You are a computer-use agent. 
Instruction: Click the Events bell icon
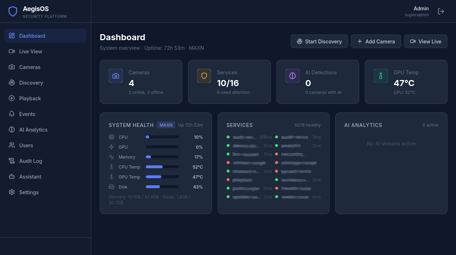[12, 114]
